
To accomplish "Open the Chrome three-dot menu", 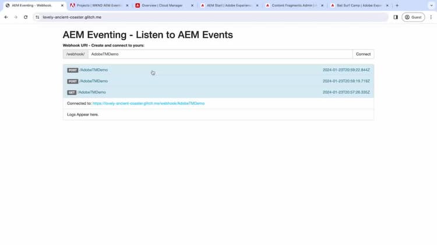I will pos(431,17).
